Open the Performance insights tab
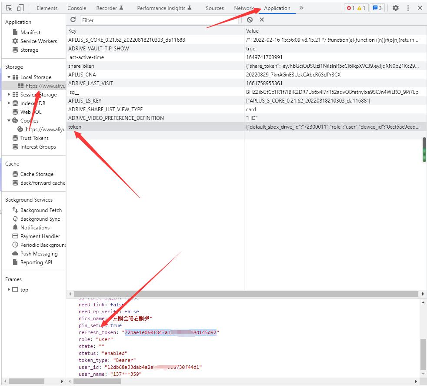 [x=164, y=8]
